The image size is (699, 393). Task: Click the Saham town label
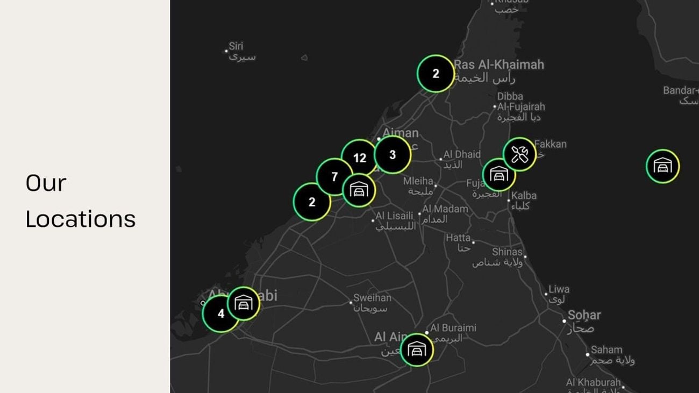click(607, 349)
